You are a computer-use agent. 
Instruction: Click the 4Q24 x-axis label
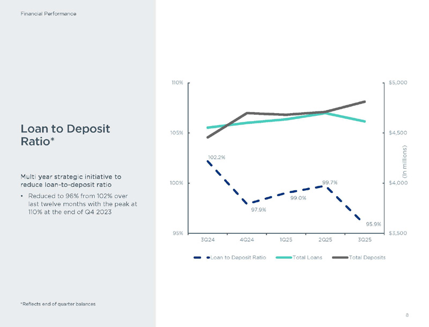[247, 239]
